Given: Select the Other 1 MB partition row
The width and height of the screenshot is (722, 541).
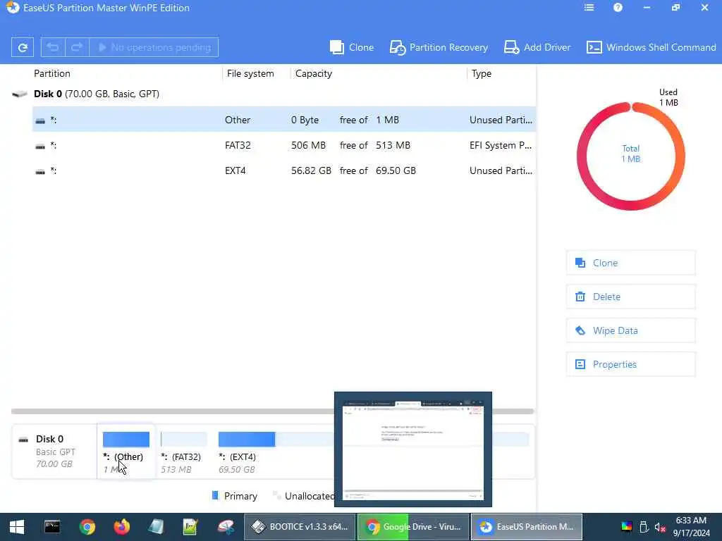Looking at the screenshot, I should (x=283, y=120).
